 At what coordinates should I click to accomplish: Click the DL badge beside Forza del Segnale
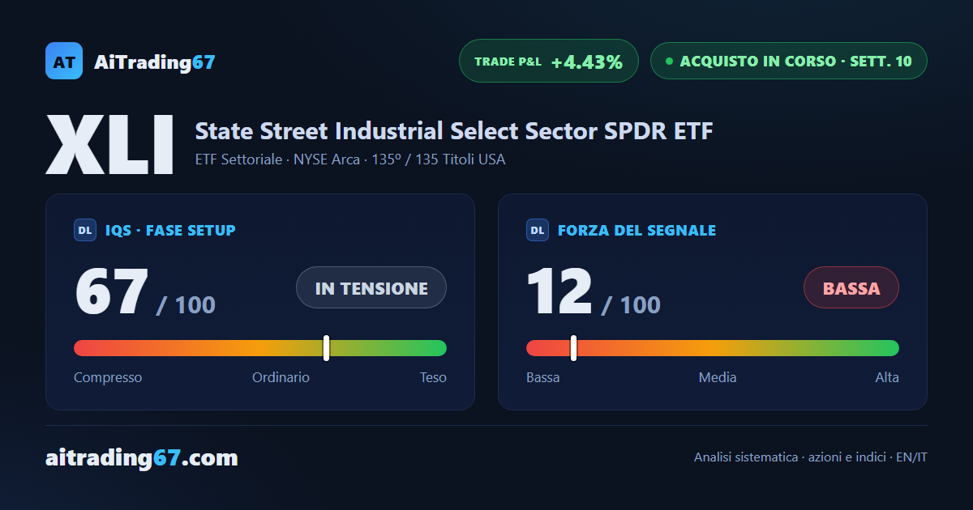538,230
